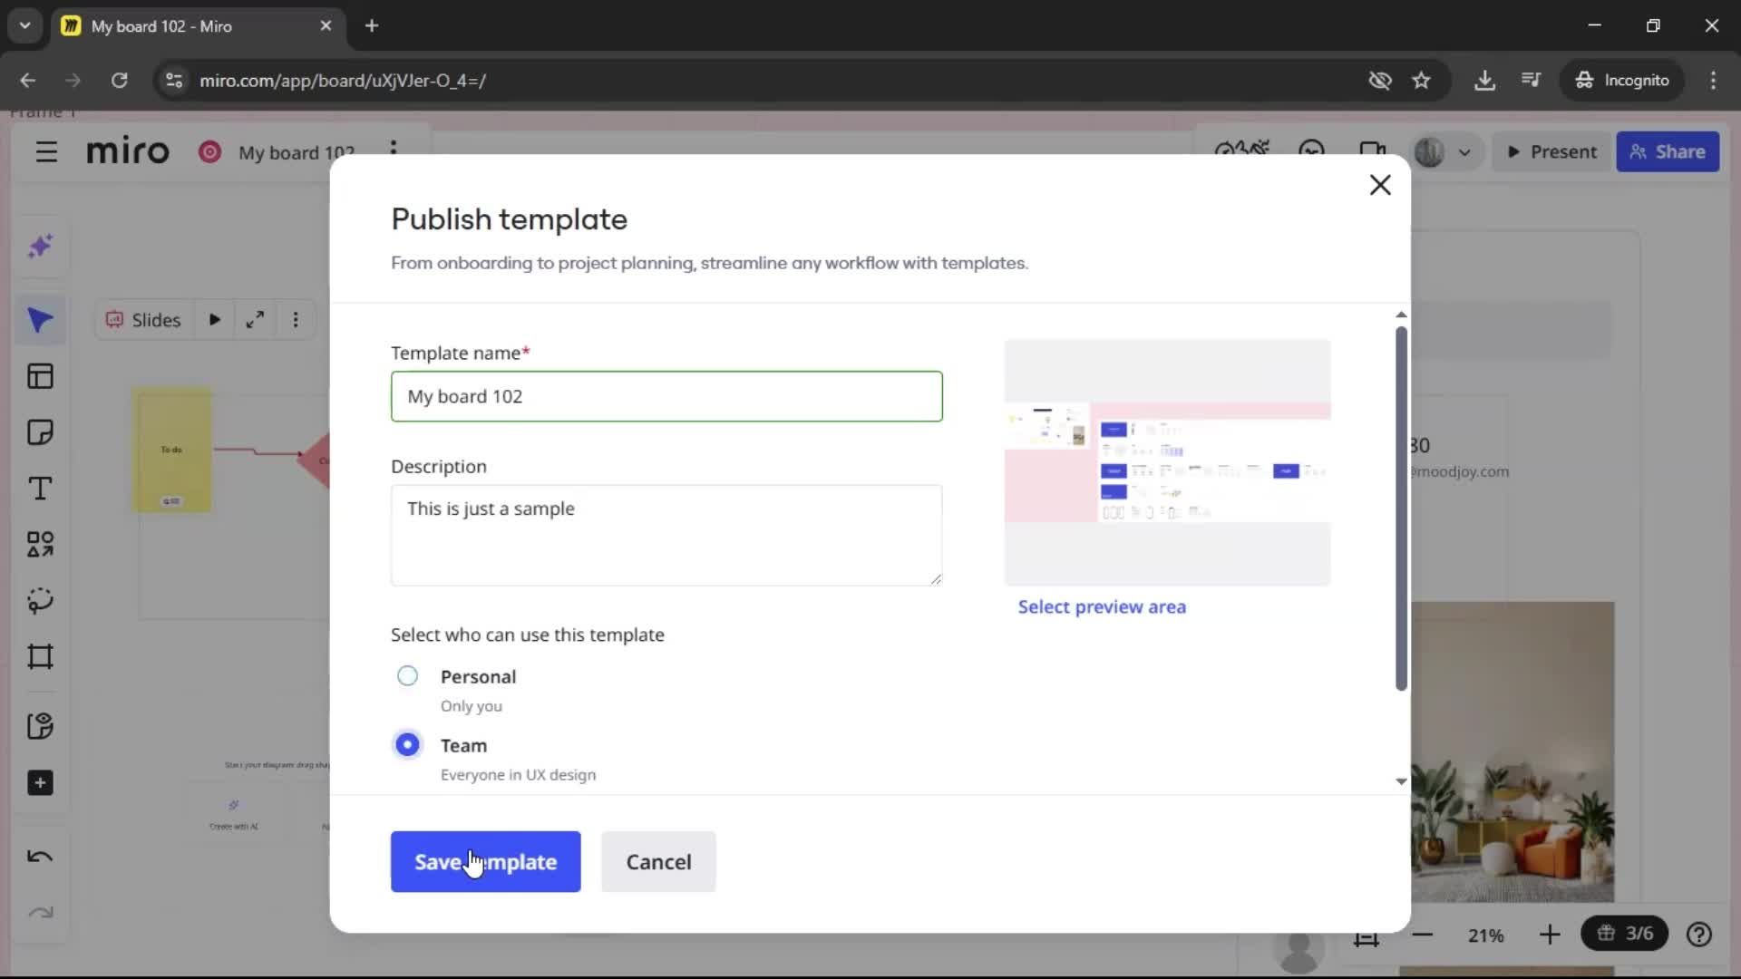The height and width of the screenshot is (979, 1741).
Task: Open the video call icon
Action: [1373, 150]
